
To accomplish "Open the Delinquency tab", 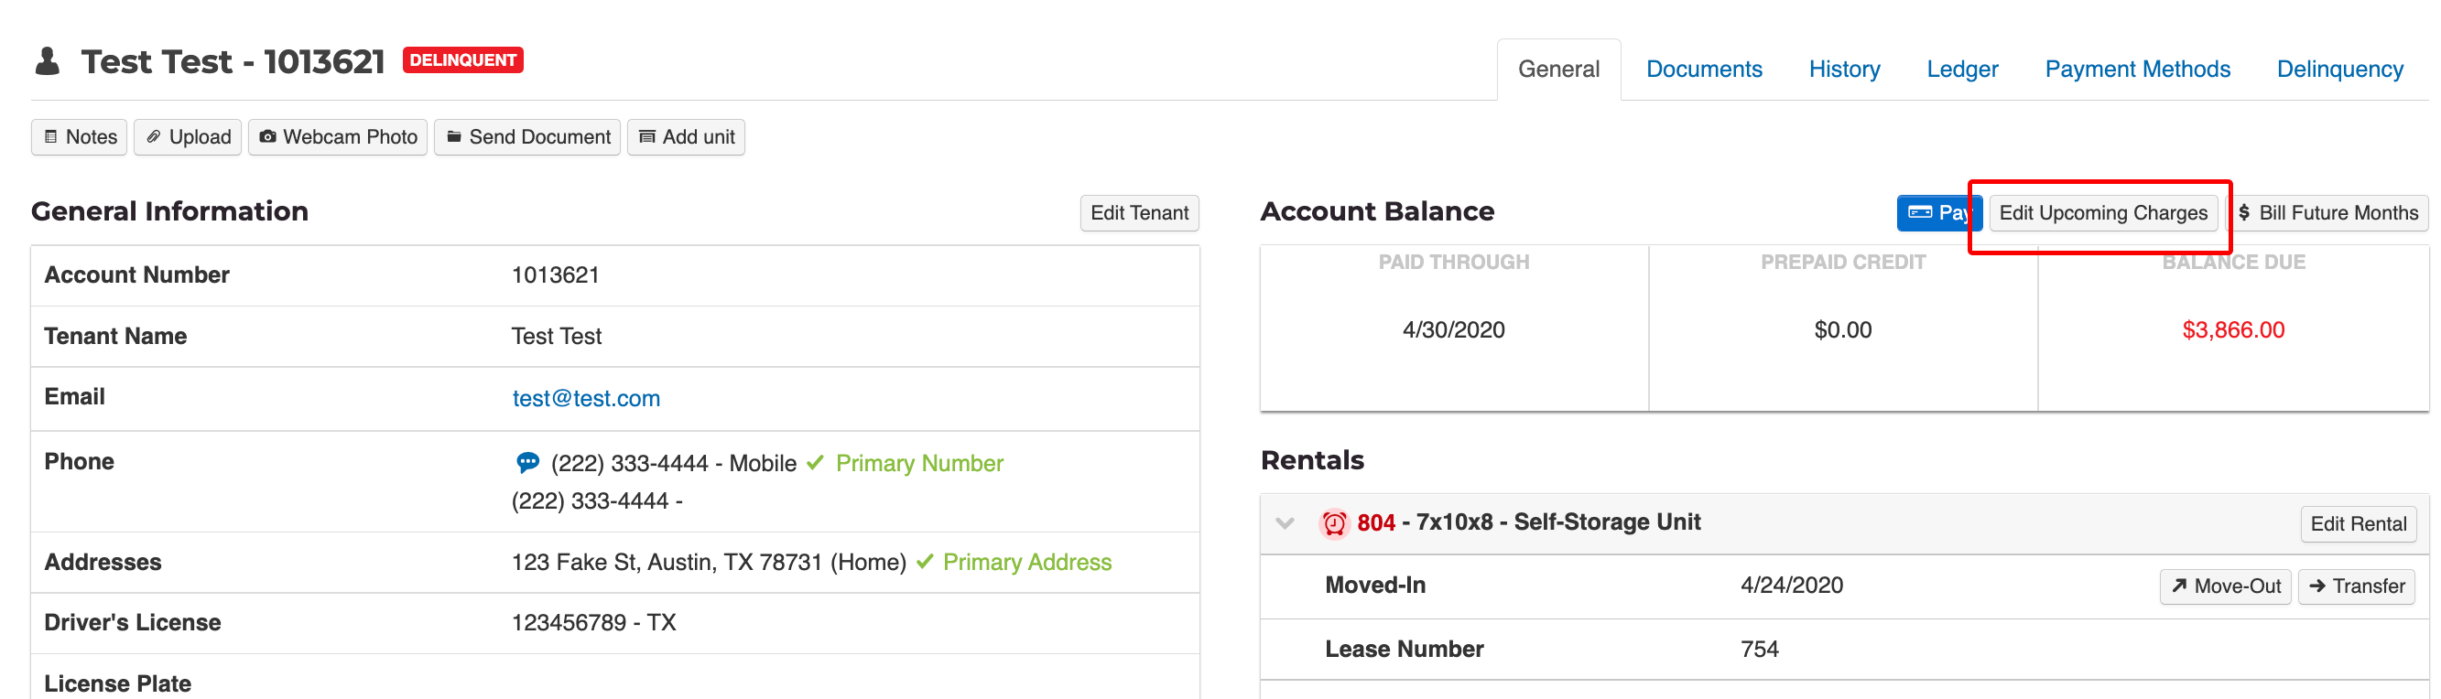I will pos(2338,70).
